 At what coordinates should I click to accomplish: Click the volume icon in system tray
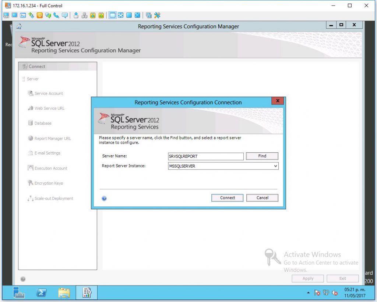point(335,293)
